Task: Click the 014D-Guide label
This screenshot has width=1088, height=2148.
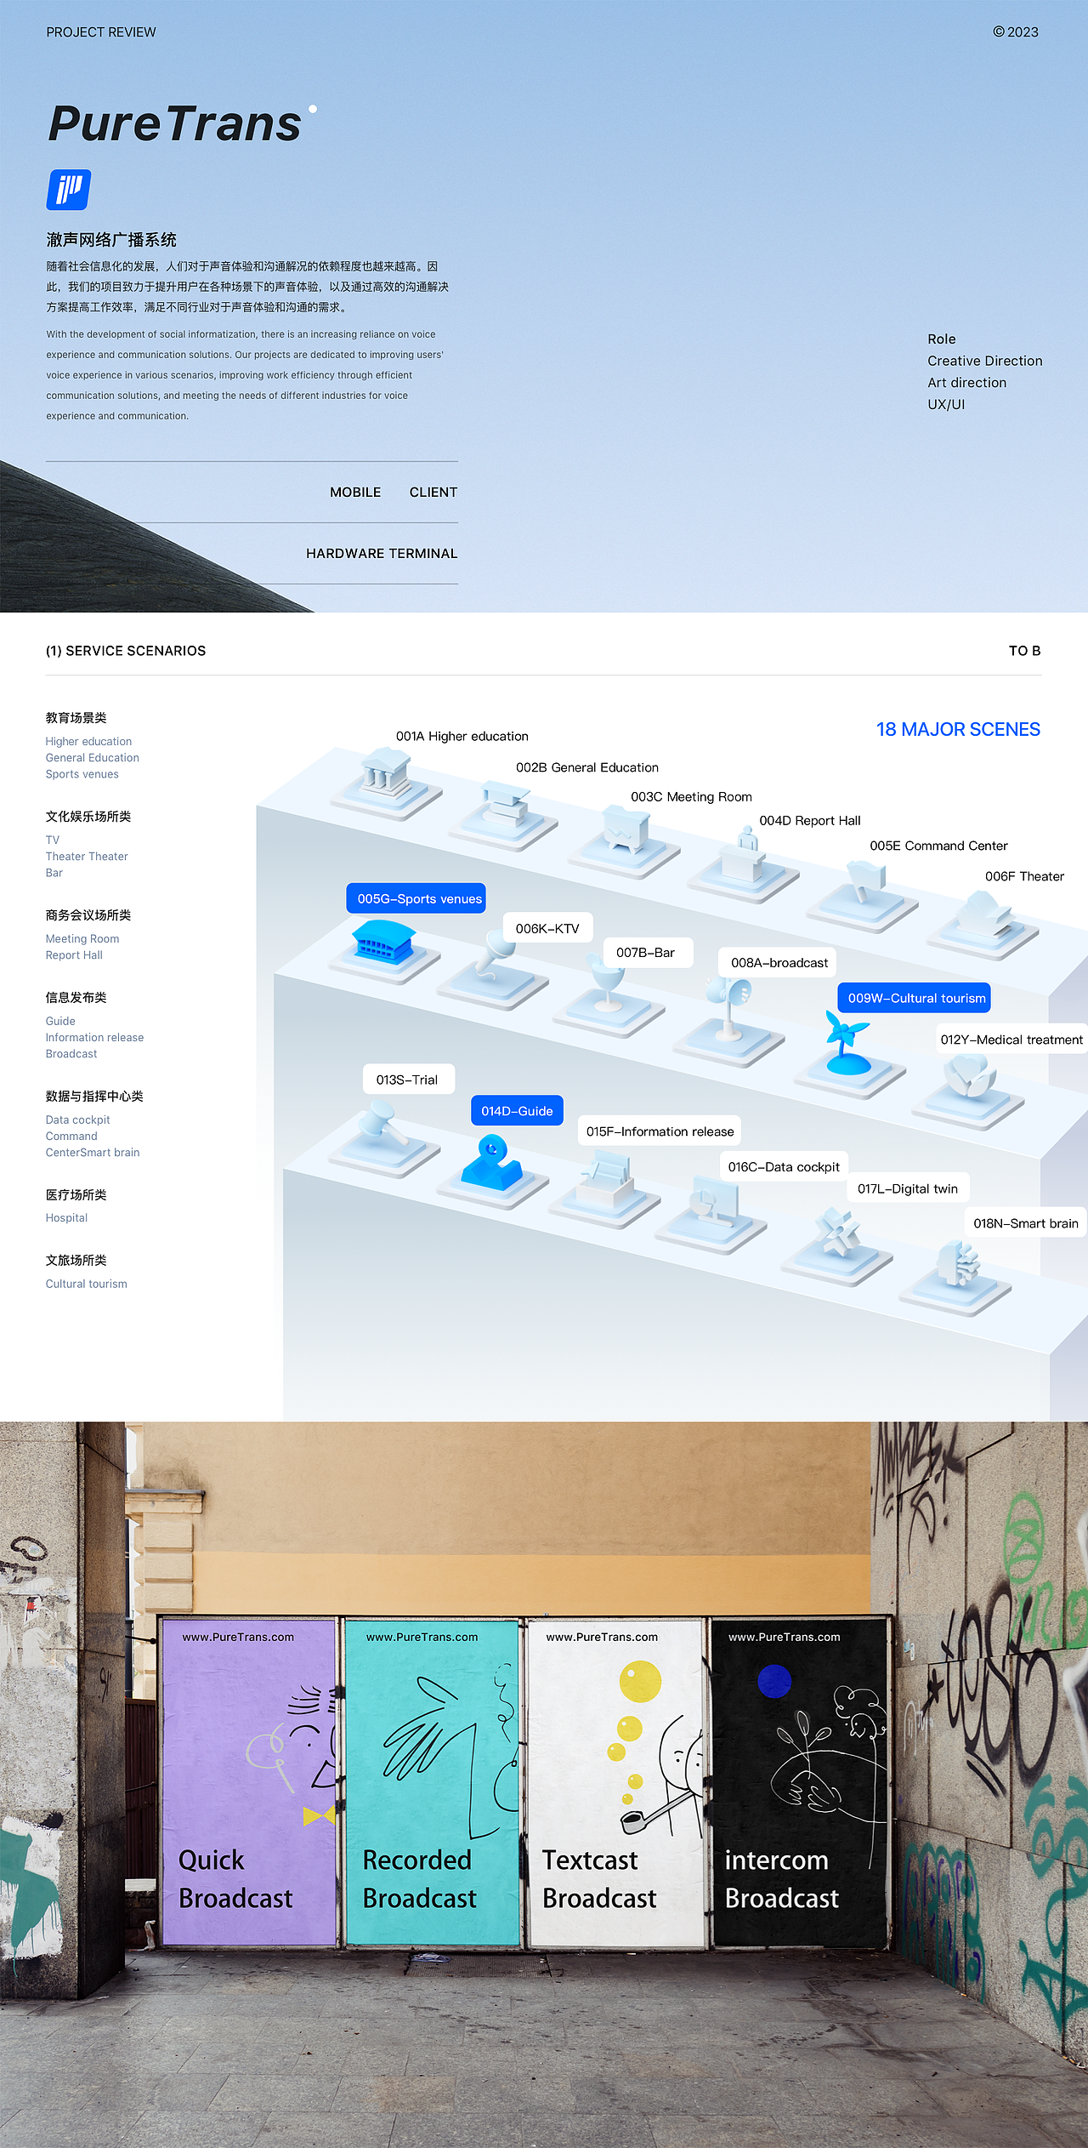Action: point(517,1111)
